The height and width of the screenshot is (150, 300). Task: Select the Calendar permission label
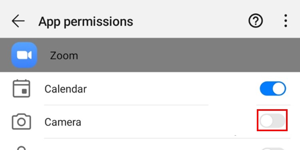click(66, 89)
